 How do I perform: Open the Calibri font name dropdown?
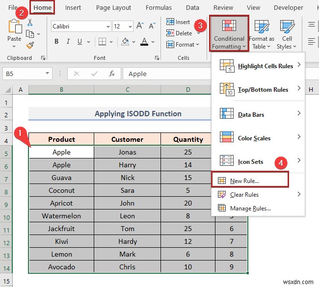(x=108, y=26)
